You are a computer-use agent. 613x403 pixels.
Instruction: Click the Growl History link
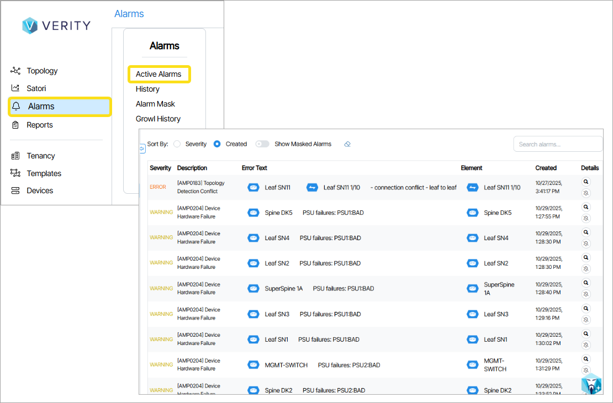(158, 119)
